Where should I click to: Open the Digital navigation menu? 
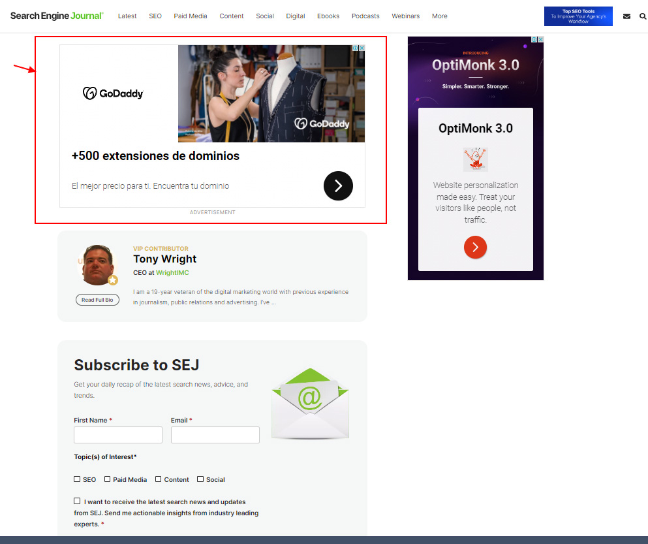pyautogui.click(x=296, y=16)
